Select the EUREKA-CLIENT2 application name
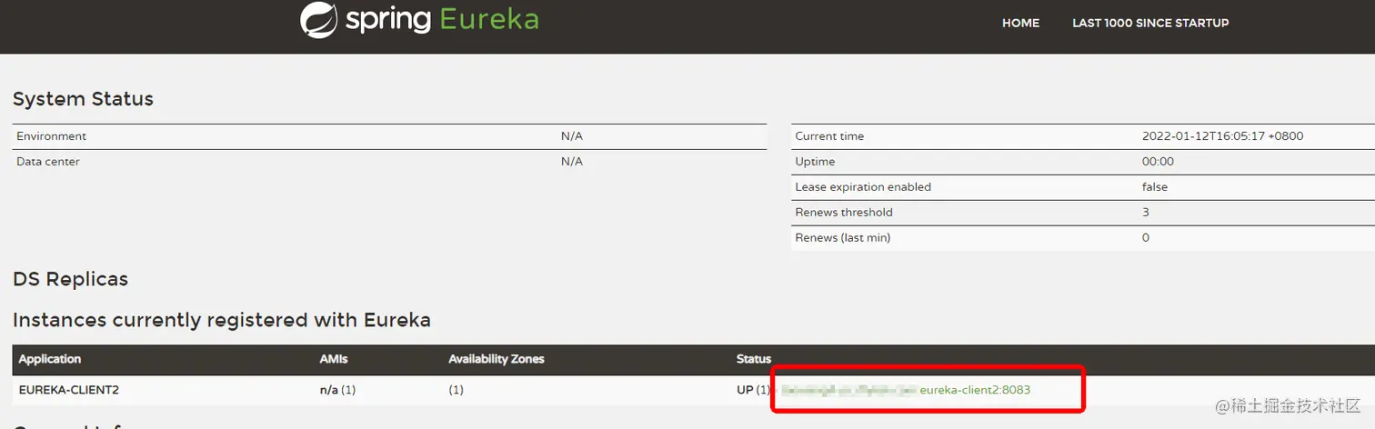This screenshot has height=429, width=1375. 69,389
